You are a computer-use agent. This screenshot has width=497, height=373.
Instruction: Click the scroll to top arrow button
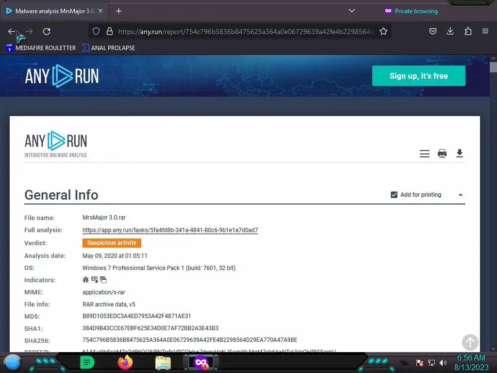coord(470,342)
